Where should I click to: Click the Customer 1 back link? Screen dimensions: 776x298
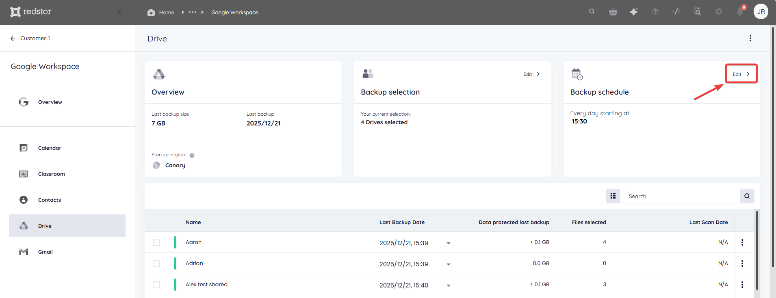pos(35,38)
